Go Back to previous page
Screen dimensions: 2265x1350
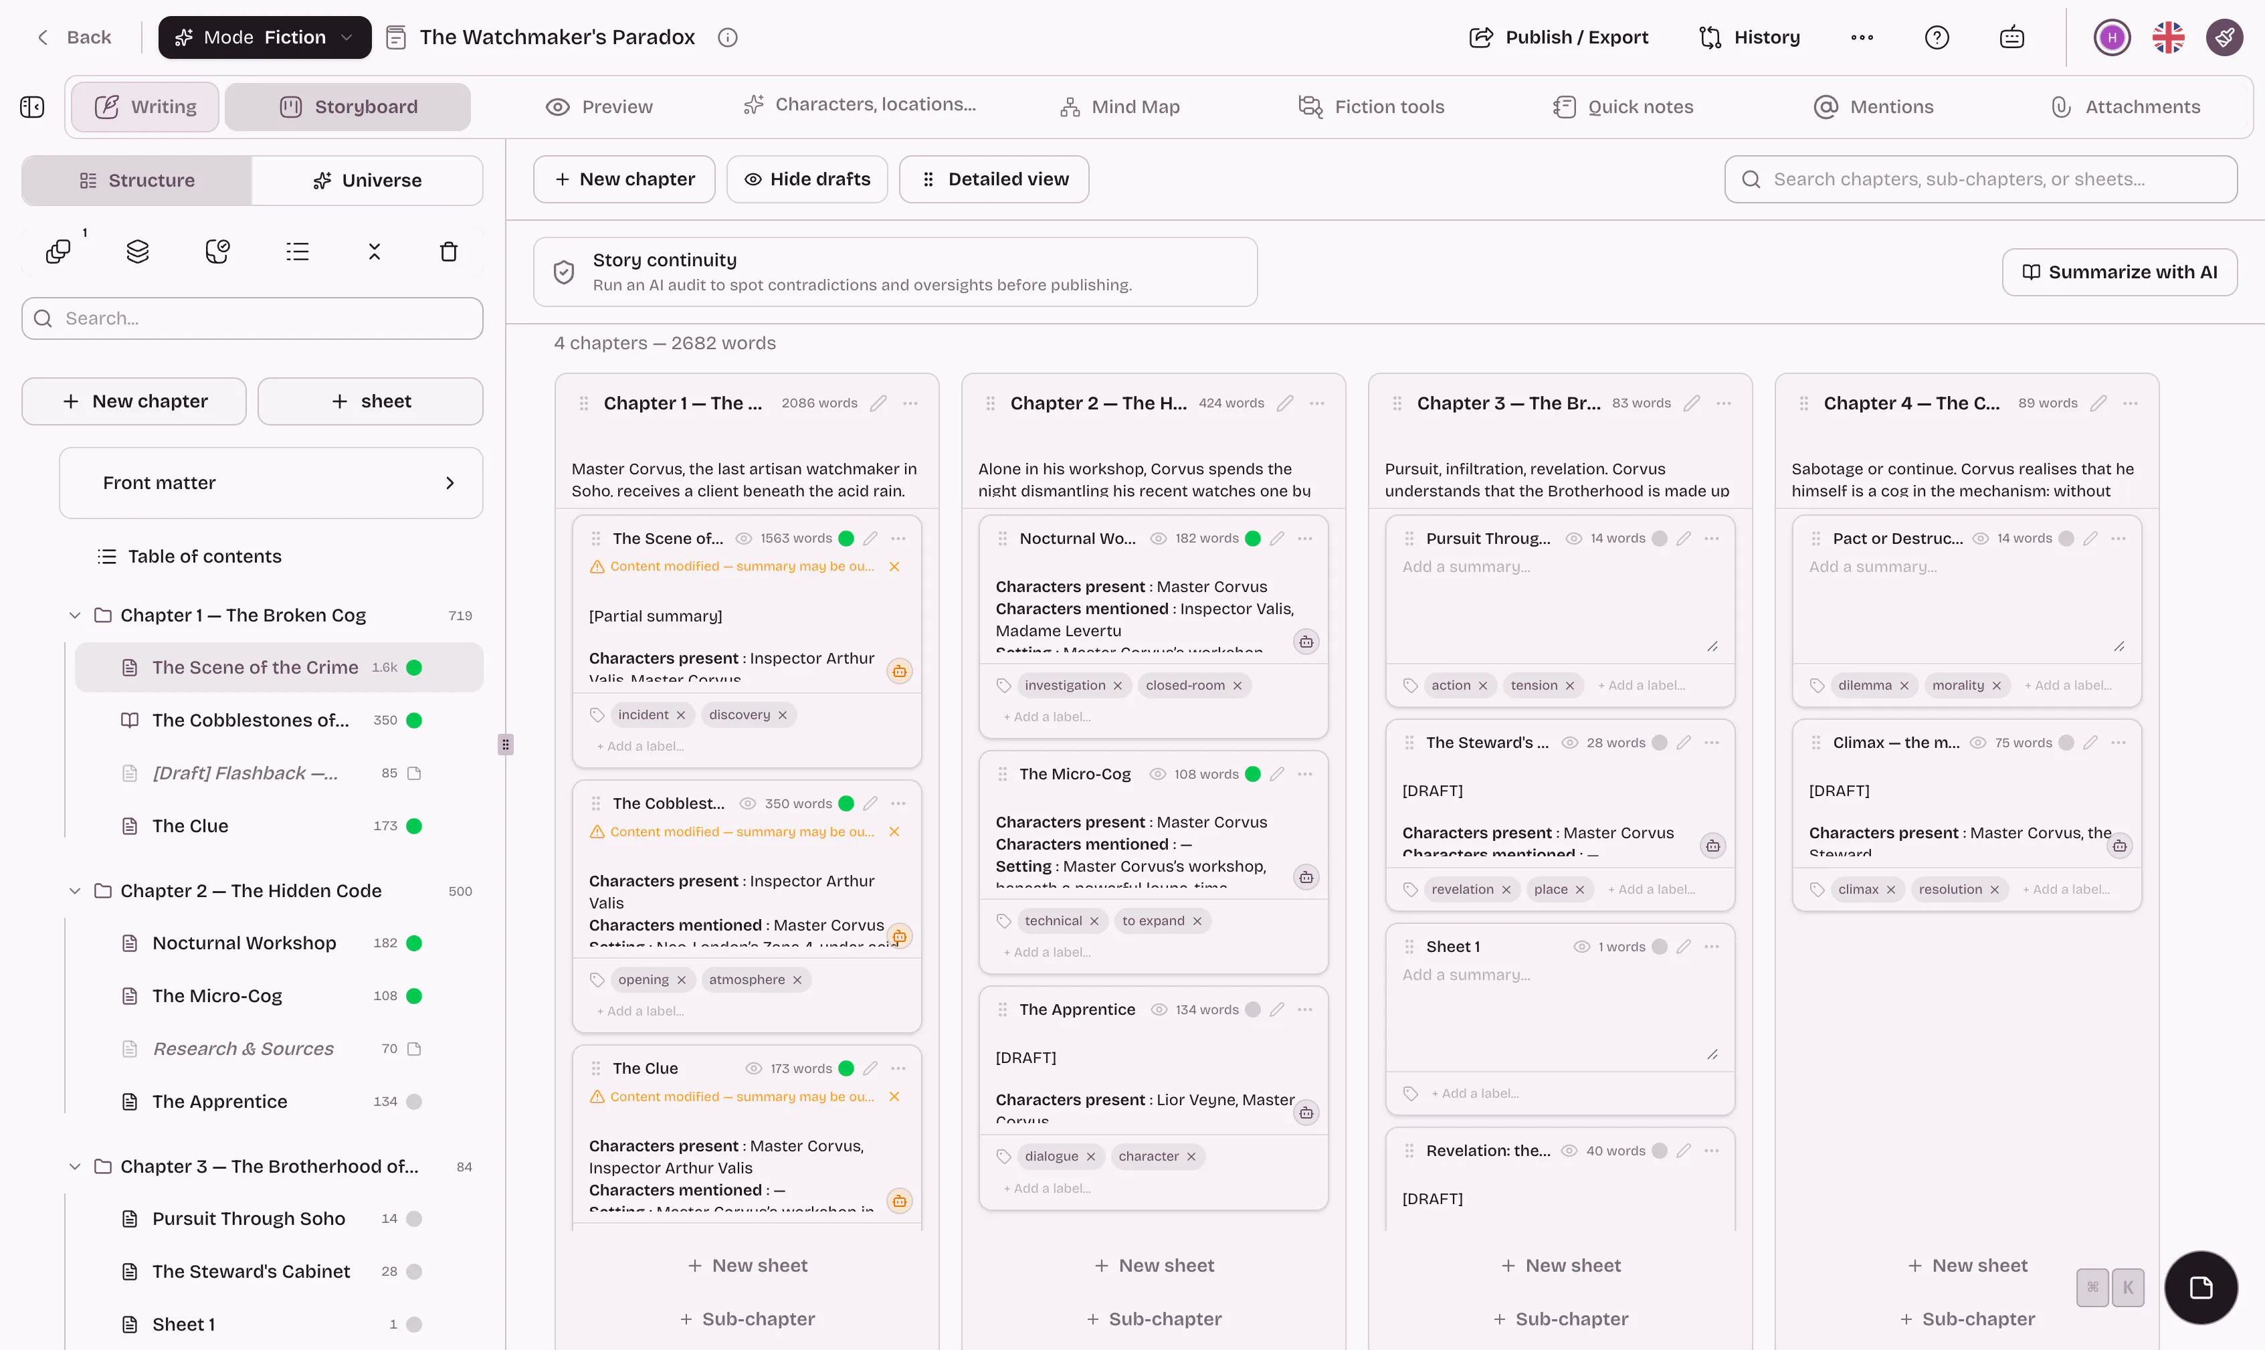[73, 37]
